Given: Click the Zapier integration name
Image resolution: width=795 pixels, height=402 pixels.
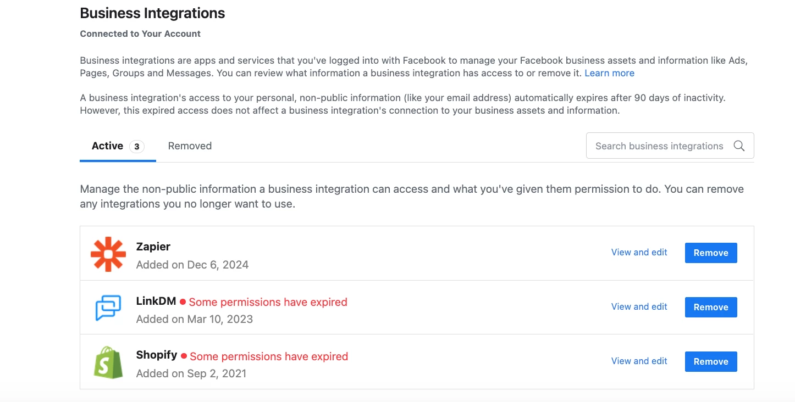Looking at the screenshot, I should pos(153,247).
